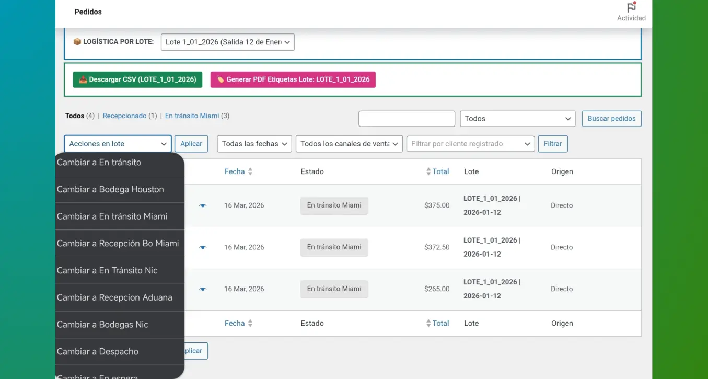The height and width of the screenshot is (379, 708).
Task: Show orders in En tránsito Miami status
Action: click(192, 116)
